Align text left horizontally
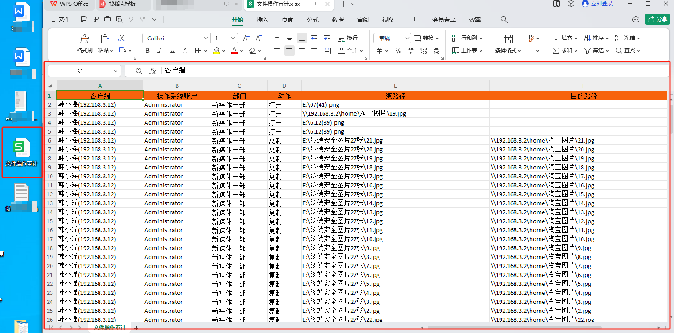This screenshot has height=333, width=674. point(277,51)
